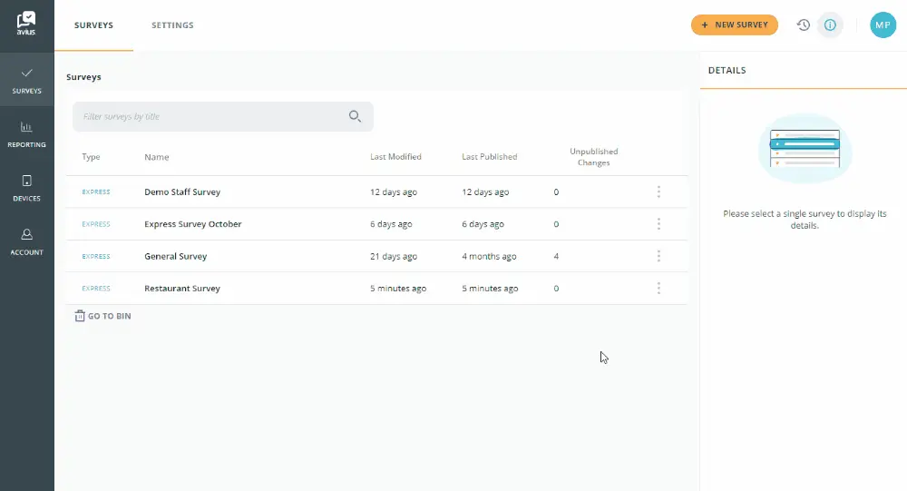Screen dimensions: 907x491
Task: Create a new survey with New Survey button
Action: 734,25
